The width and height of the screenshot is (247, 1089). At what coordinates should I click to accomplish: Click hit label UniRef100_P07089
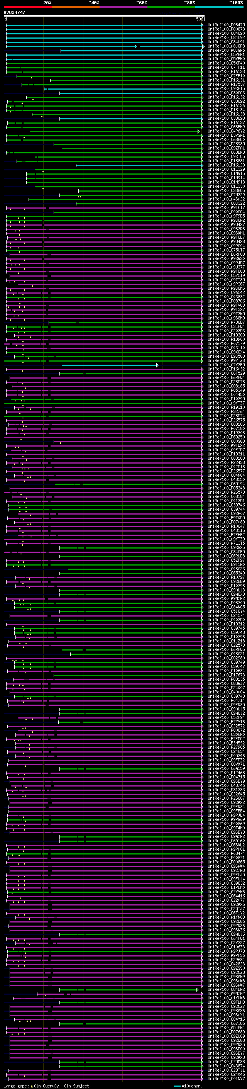pyautogui.click(x=226, y=522)
